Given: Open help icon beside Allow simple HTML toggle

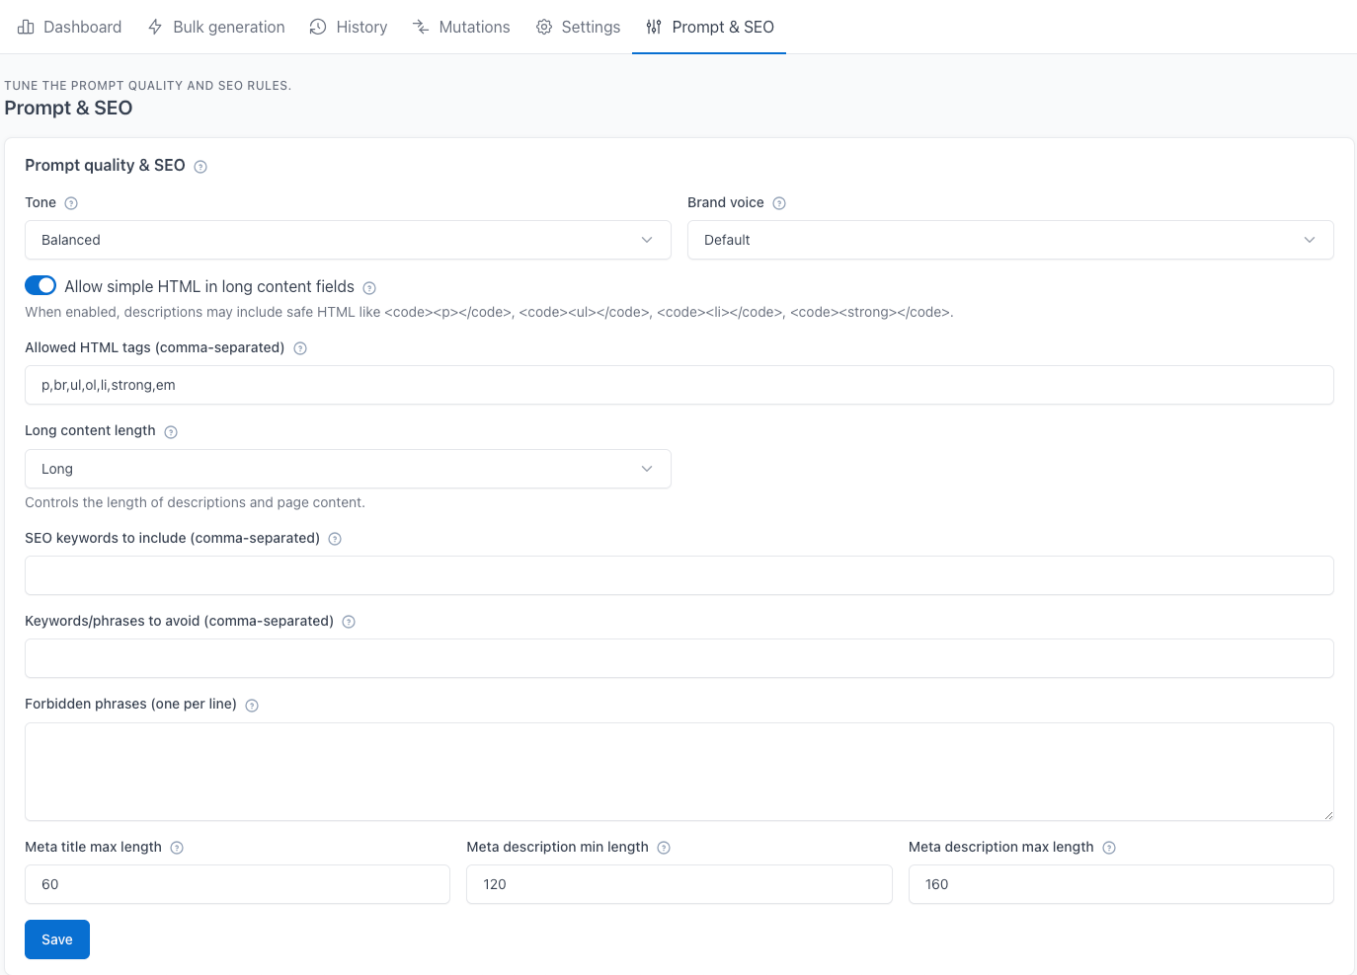Looking at the screenshot, I should click(369, 288).
